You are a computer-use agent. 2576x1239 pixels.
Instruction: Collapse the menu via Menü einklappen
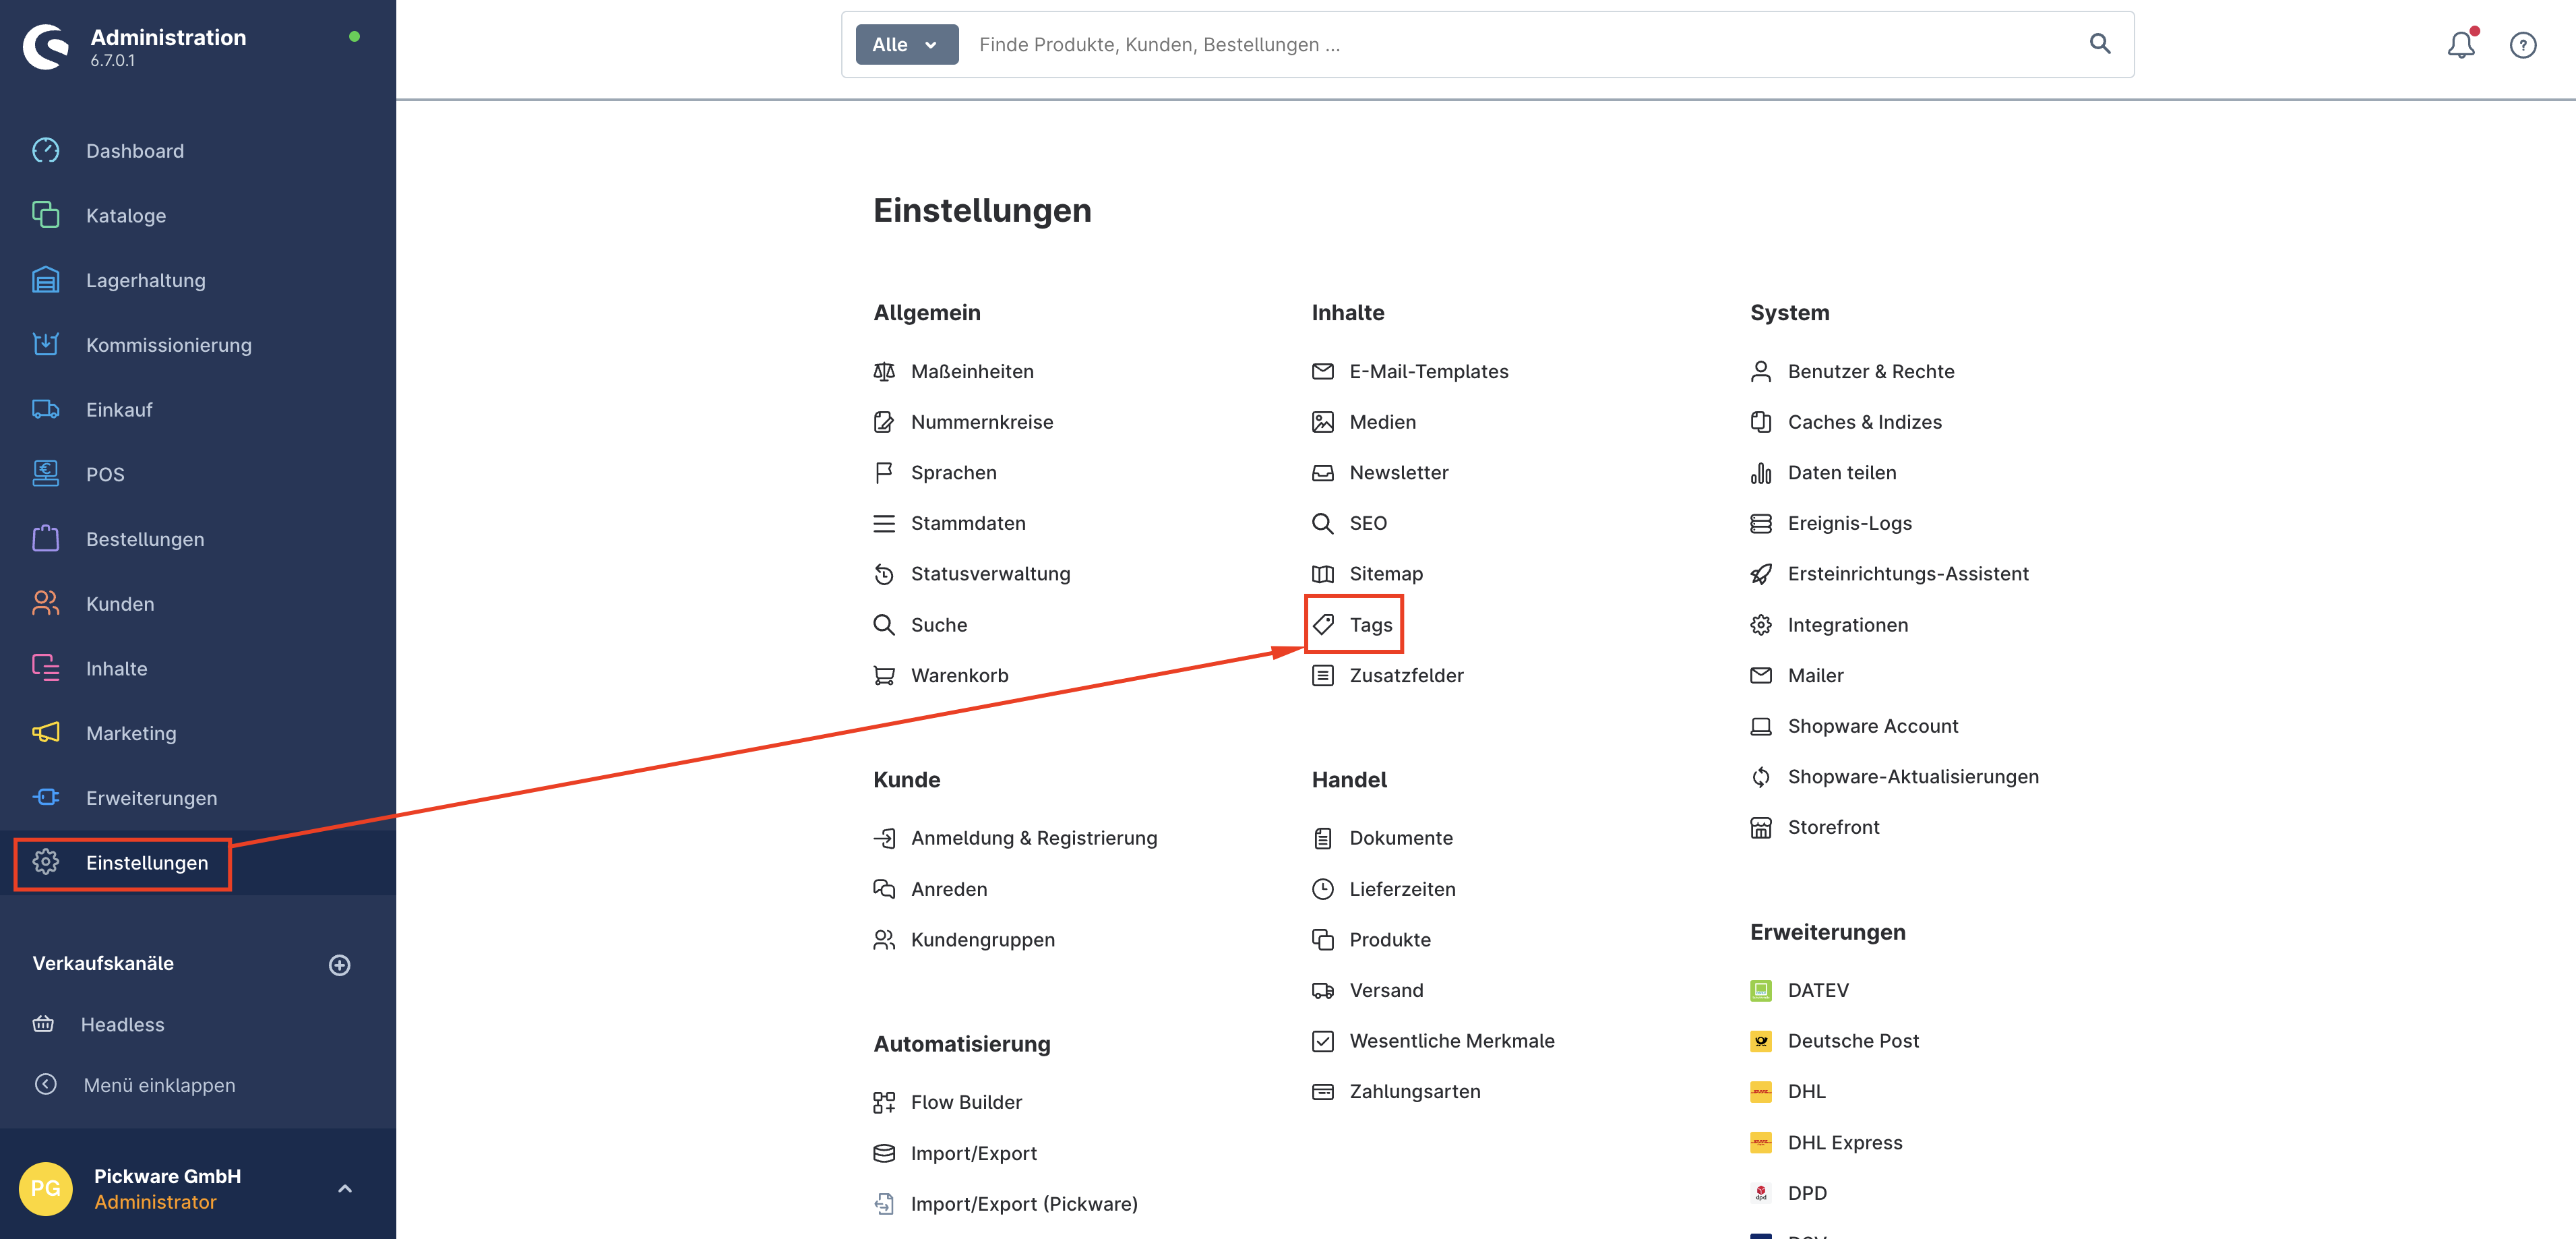[158, 1085]
